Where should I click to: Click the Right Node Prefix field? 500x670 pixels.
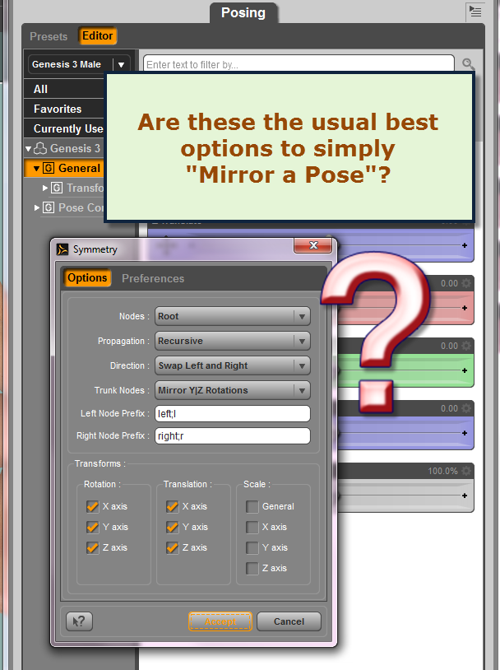tap(232, 436)
